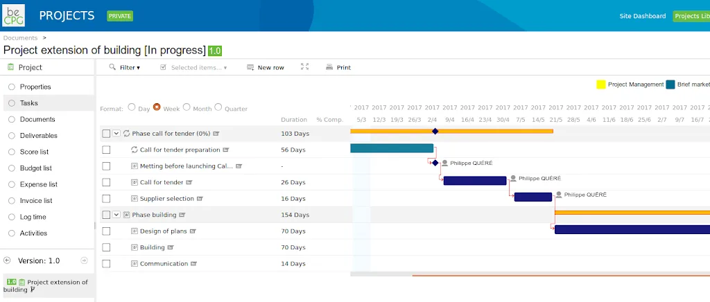Toggle full screen with the expand icon
The image size is (710, 302).
pyautogui.click(x=305, y=66)
